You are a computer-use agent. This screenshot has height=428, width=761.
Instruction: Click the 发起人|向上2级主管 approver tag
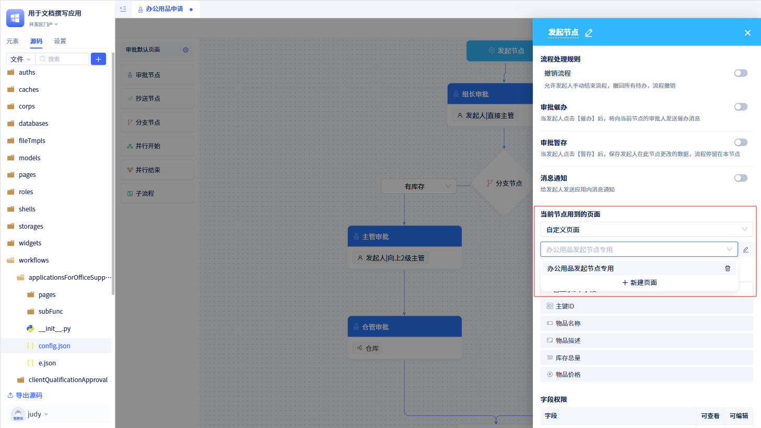click(391, 258)
